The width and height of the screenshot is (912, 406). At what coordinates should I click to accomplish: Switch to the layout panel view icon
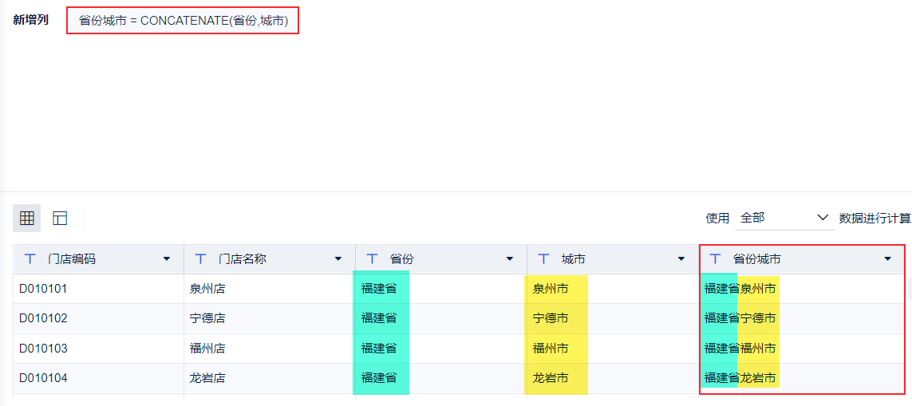click(x=60, y=218)
